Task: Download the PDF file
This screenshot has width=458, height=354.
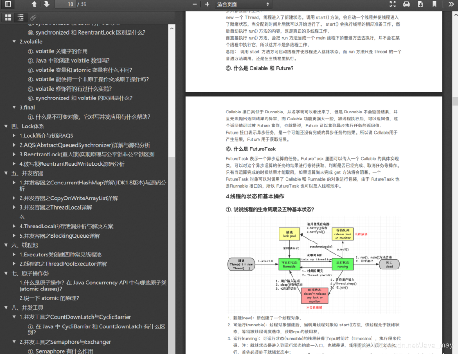Action: [x=420, y=4]
